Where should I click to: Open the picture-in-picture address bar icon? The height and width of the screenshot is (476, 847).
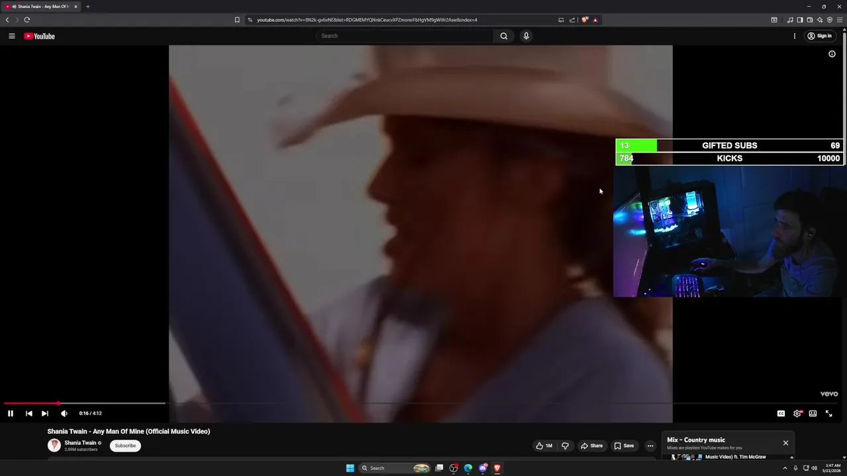(x=561, y=20)
